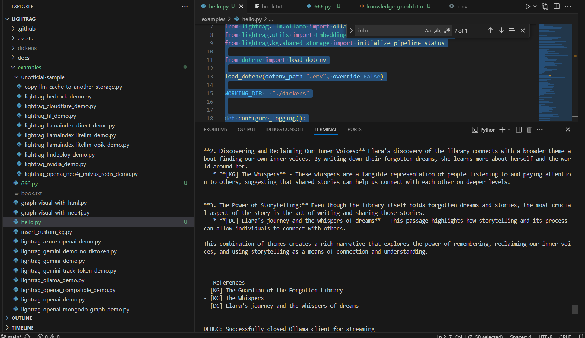585x338 pixels.
Task: Split the editor right
Action: (x=557, y=6)
